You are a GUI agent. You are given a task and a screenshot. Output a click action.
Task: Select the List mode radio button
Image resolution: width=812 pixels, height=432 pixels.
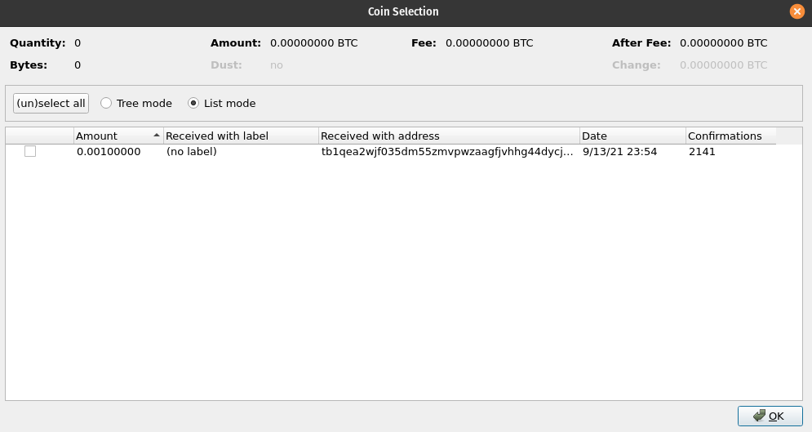point(193,104)
